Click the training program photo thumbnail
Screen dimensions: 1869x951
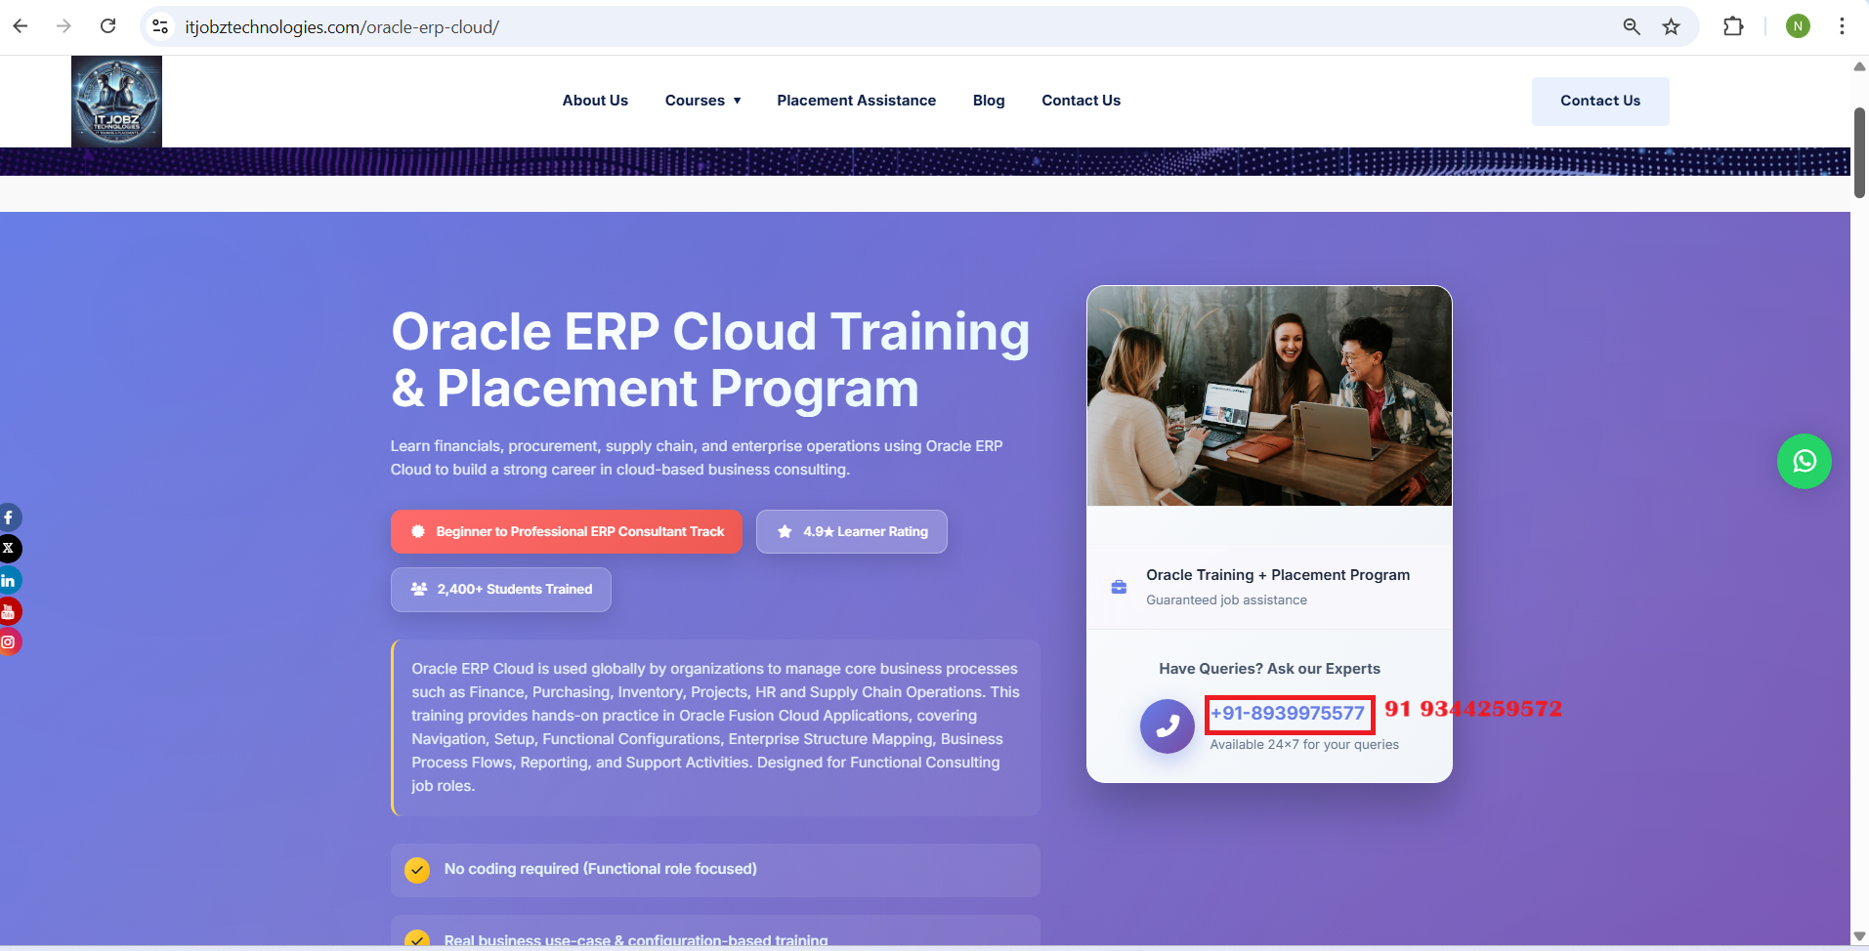pos(1269,396)
